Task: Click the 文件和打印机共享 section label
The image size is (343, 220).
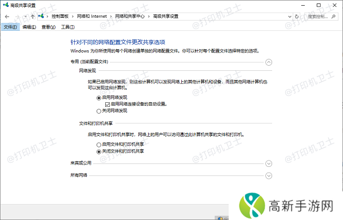Action: click(x=96, y=123)
